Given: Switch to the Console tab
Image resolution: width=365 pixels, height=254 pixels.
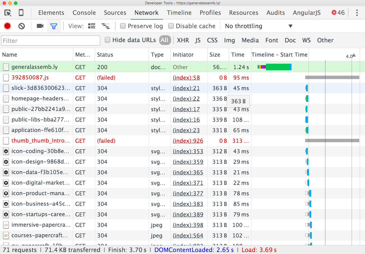Looking at the screenshot, I should pos(84,13).
